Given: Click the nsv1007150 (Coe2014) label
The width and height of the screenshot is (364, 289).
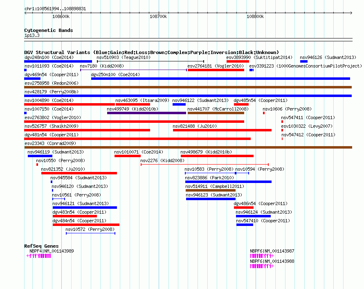Looking at the screenshot, I should pos(49,109).
